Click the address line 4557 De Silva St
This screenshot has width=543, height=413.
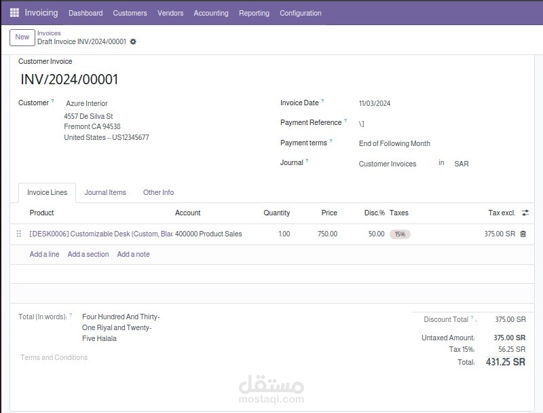(88, 116)
